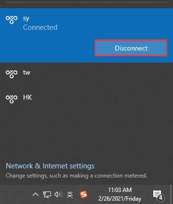Select the tw VPN connection
Image resolution: width=173 pixels, height=204 pixels.
(x=86, y=75)
